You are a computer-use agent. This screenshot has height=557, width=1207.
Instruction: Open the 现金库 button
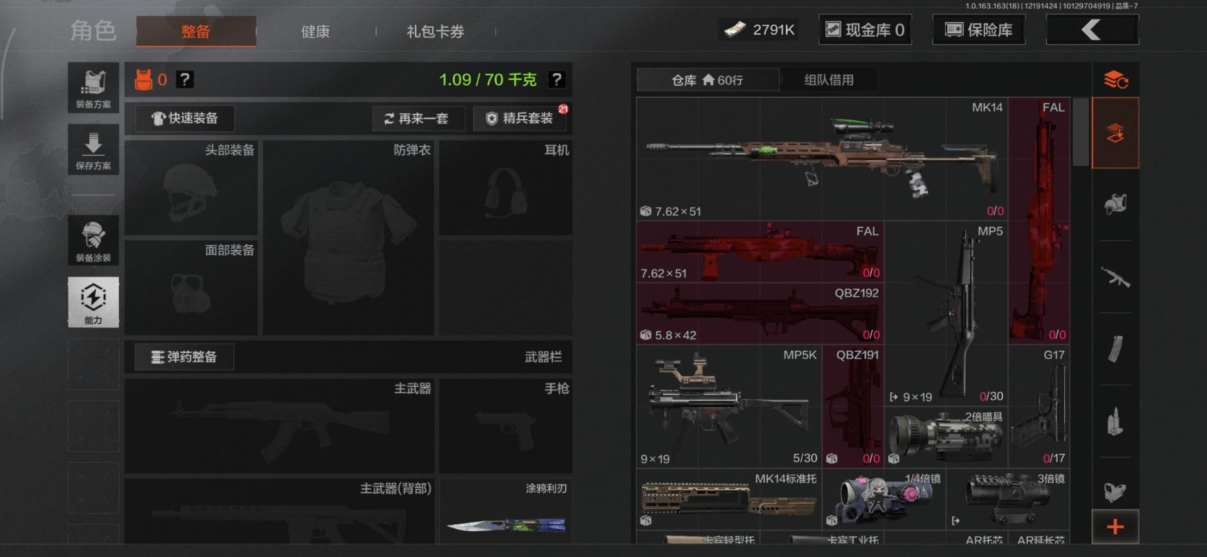[866, 30]
